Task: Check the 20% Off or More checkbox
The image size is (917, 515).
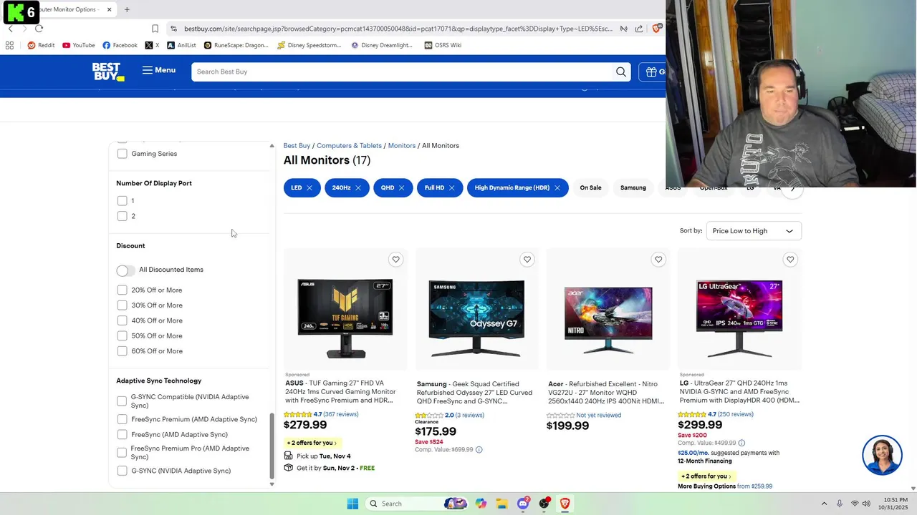Action: point(122,290)
